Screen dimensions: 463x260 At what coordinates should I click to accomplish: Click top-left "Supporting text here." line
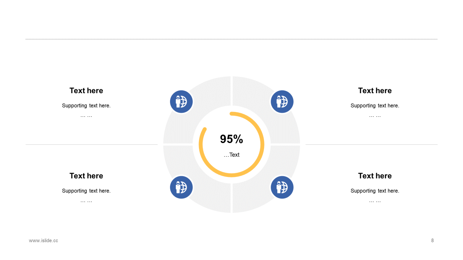click(86, 106)
